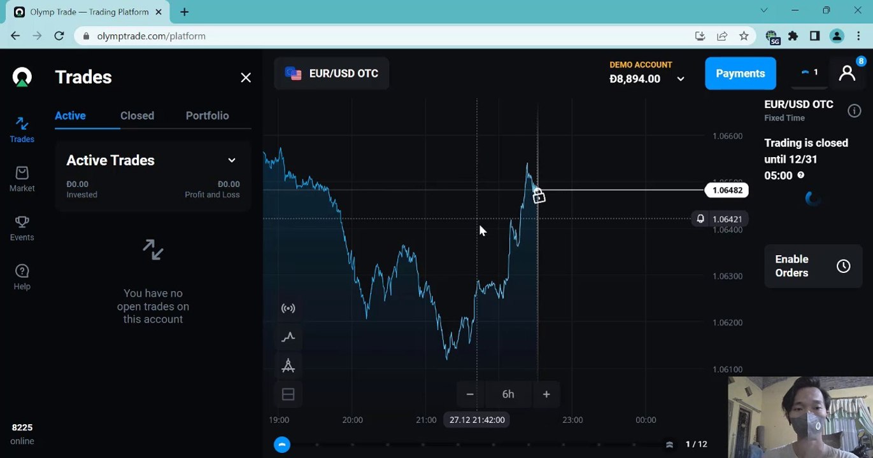The width and height of the screenshot is (873, 458).
Task: Reload the Olymp Trade page
Action: pyautogui.click(x=59, y=36)
